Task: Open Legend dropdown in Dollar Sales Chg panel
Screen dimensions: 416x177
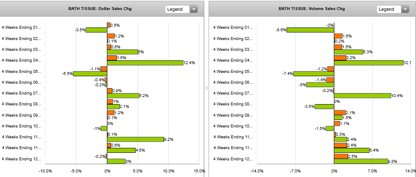Action: pyautogui.click(x=182, y=9)
